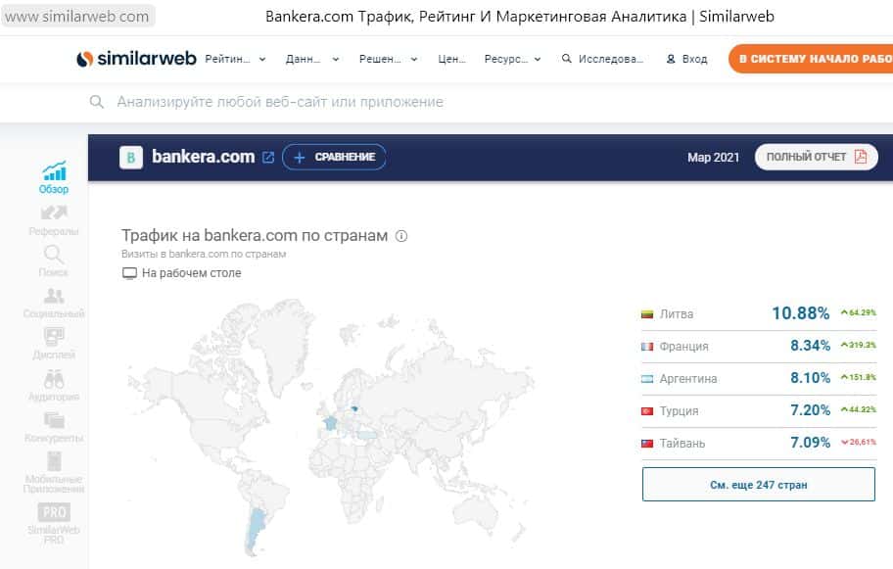
Task: Click the 8.10% traffic share value
Action: 811,378
